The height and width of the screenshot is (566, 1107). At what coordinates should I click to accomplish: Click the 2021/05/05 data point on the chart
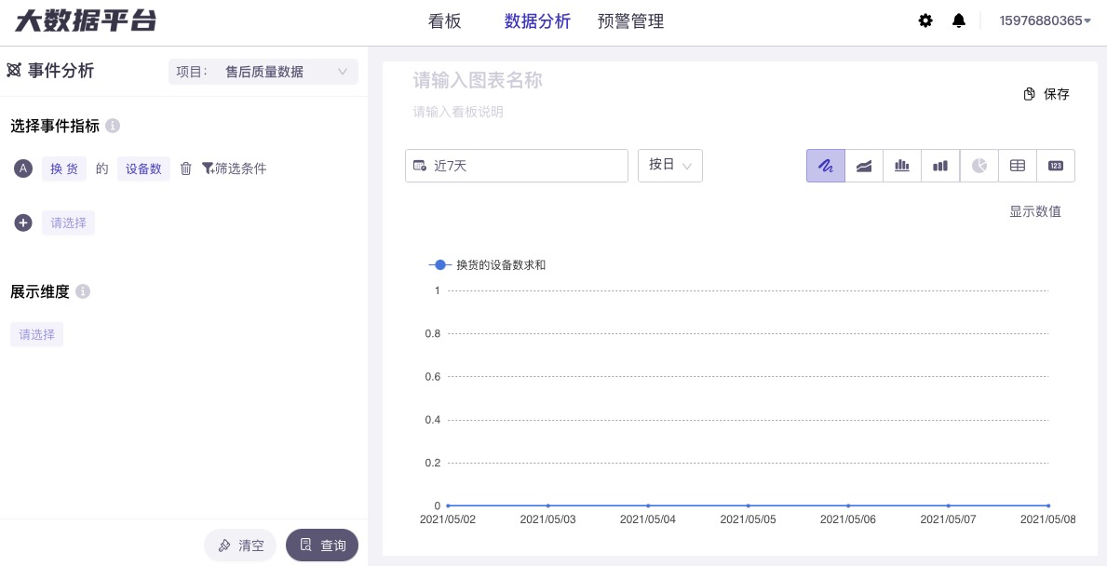coord(749,505)
